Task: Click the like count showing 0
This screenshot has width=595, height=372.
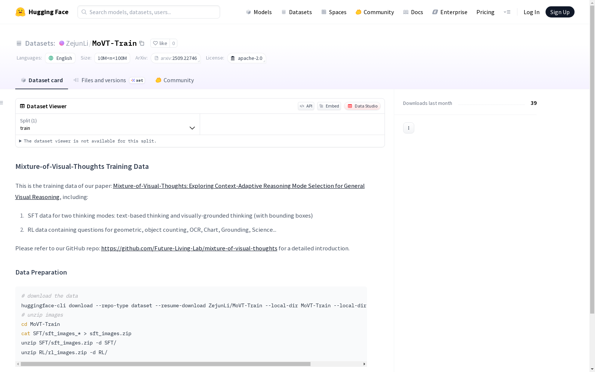Action: click(x=173, y=43)
